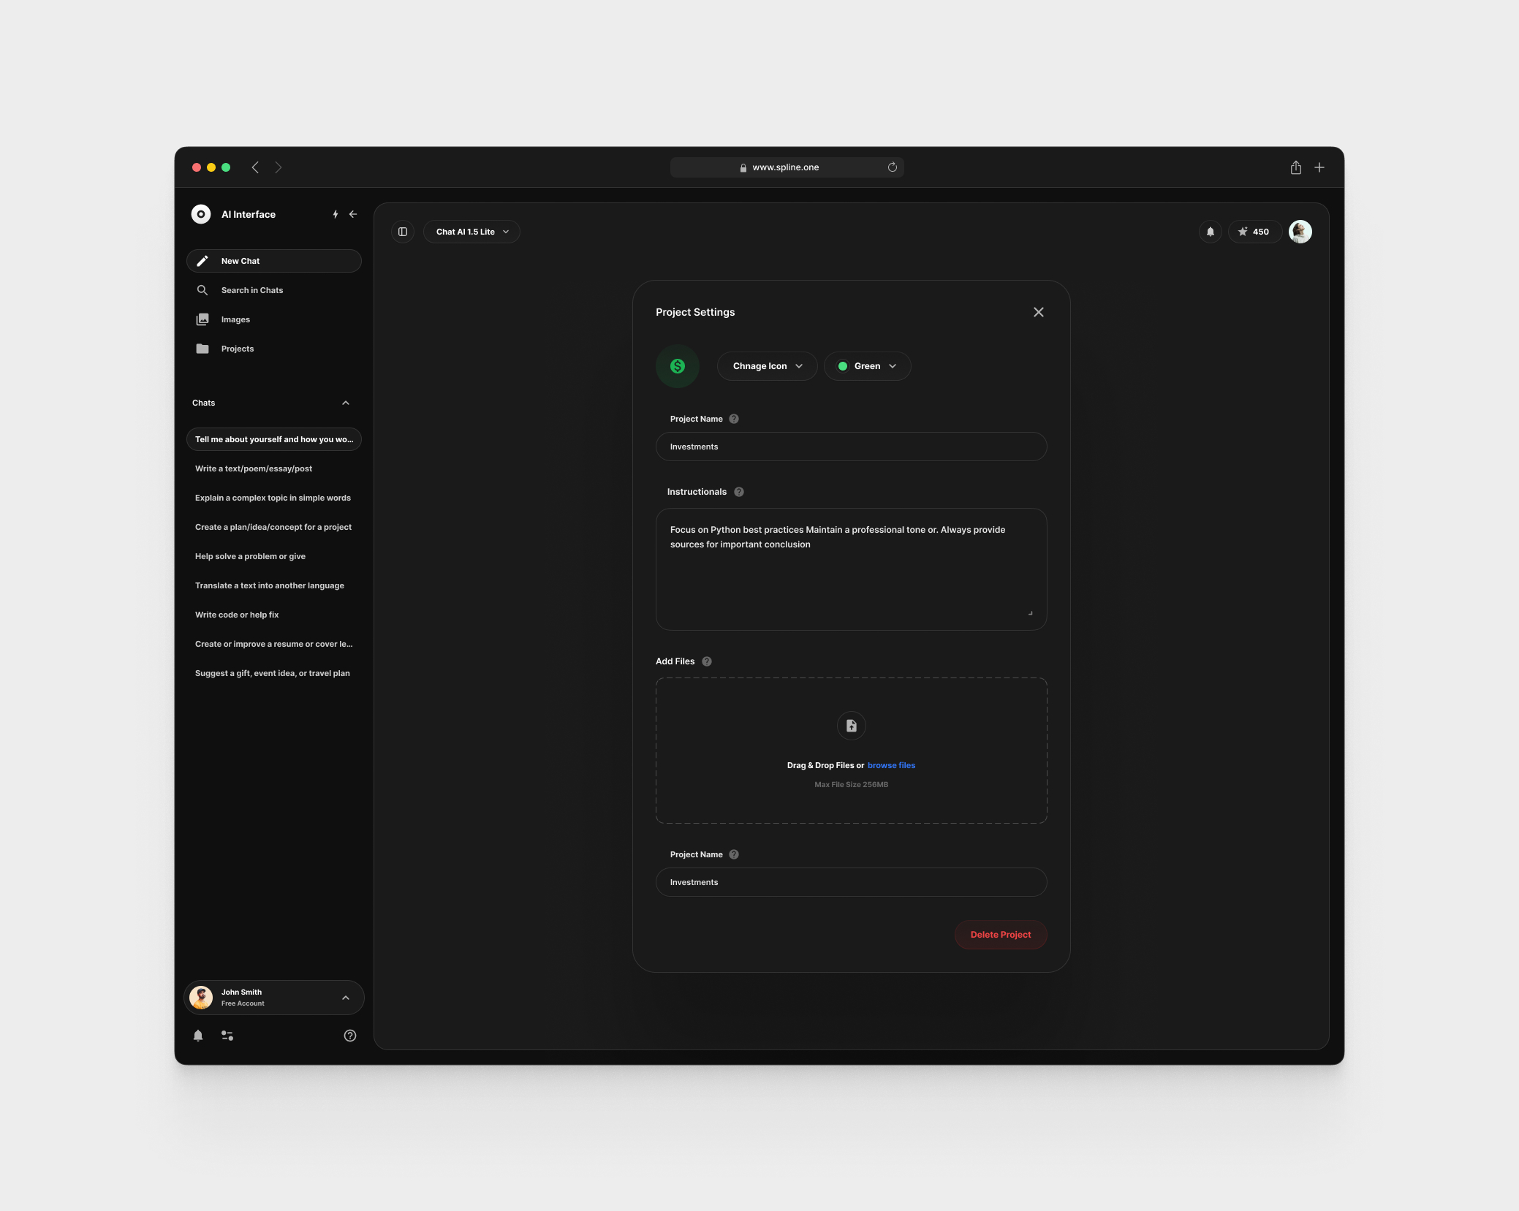Open chat 'Create or improve a resume or cover le...'
Viewport: 1519px width, 1211px height.
pyautogui.click(x=274, y=644)
